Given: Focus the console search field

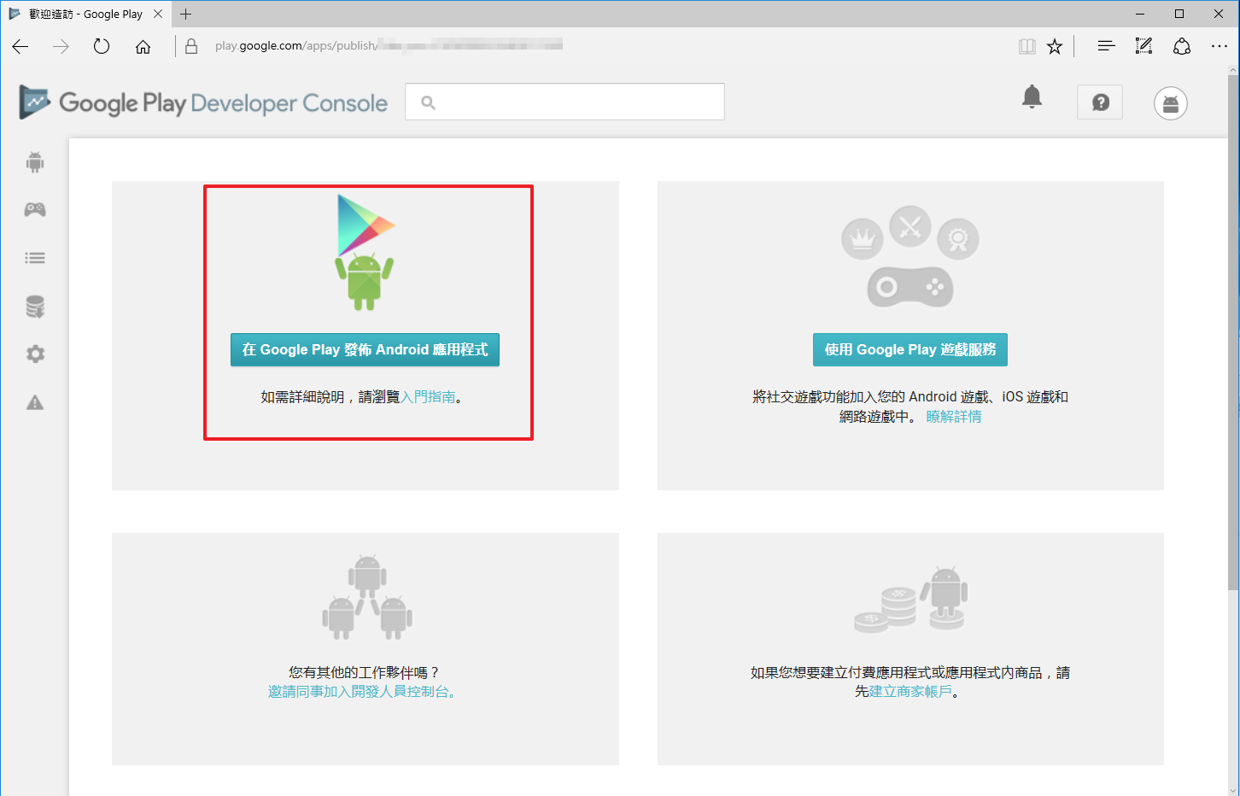Looking at the screenshot, I should tap(564, 102).
